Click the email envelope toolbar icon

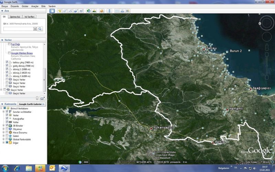click(x=117, y=11)
